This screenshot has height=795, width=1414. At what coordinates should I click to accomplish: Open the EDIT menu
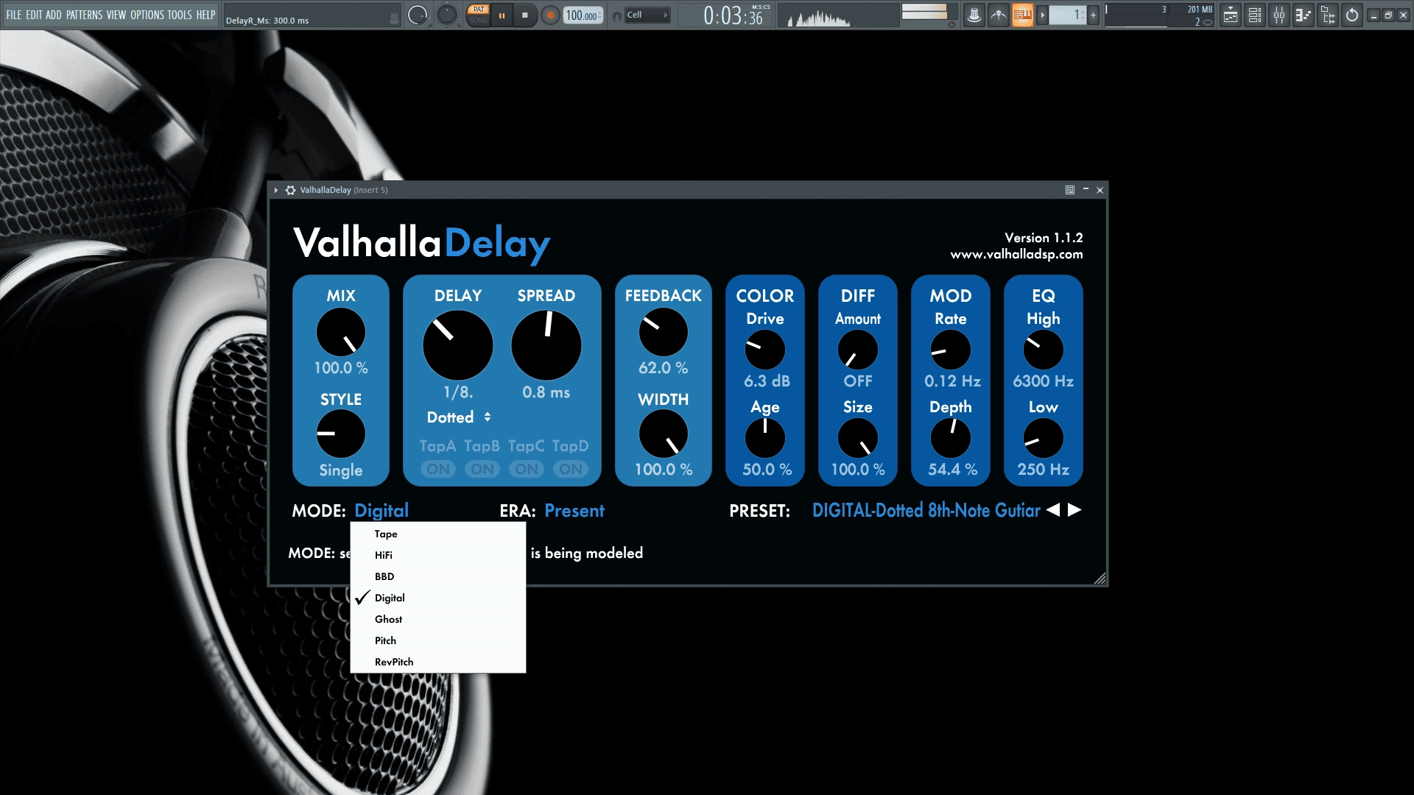(x=34, y=15)
